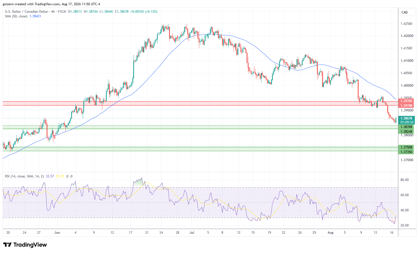Click the 17 date label on time axis
The width and height of the screenshot is (419, 253).
[130, 233]
